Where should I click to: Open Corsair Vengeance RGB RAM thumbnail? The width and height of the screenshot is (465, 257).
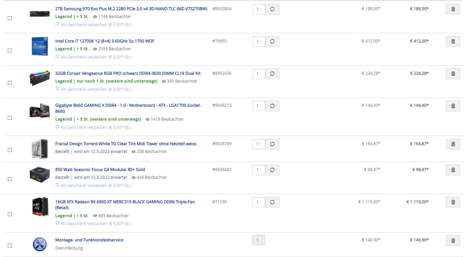click(x=40, y=78)
